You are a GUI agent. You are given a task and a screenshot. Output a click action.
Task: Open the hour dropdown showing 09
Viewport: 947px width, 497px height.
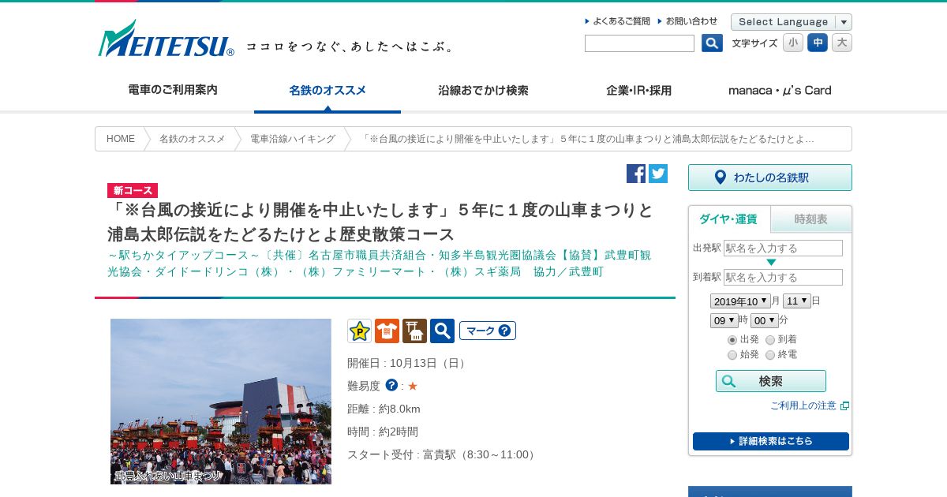[724, 320]
